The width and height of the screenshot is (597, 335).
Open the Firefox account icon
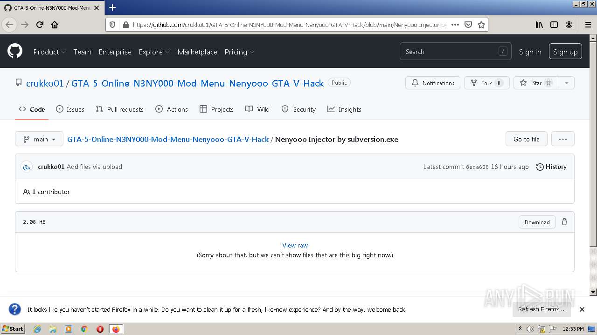(569, 25)
